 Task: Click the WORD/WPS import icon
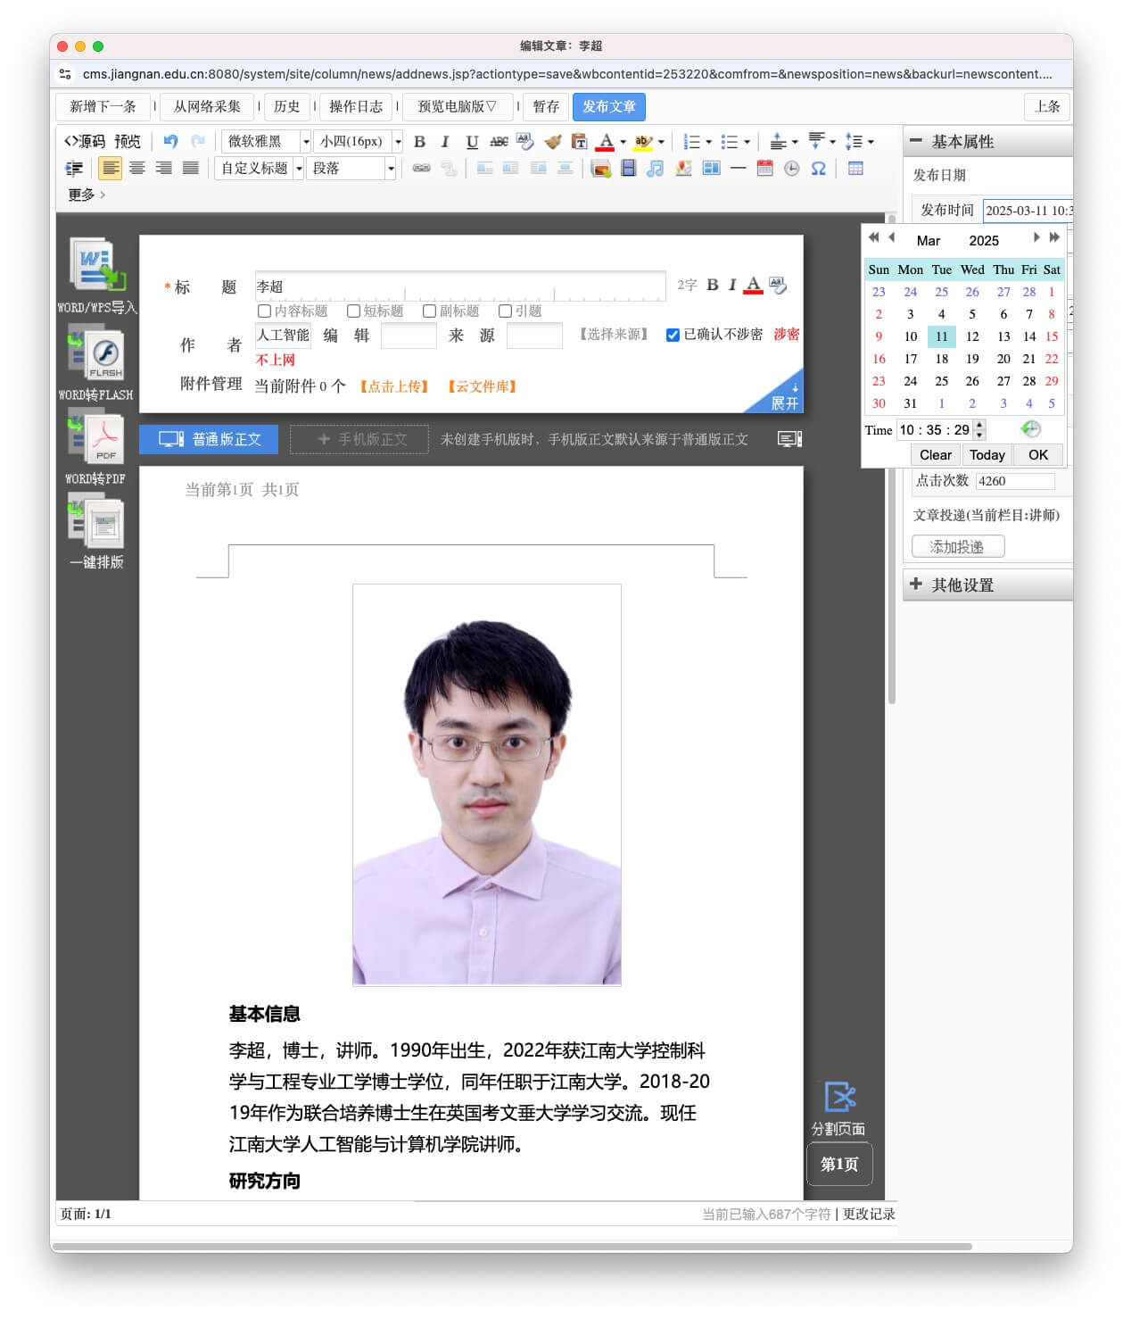[x=96, y=265]
